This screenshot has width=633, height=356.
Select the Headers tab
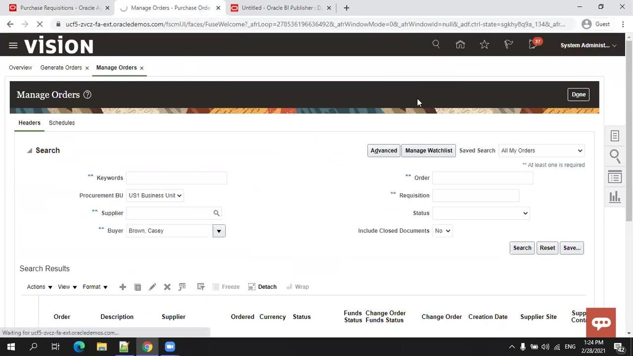click(x=29, y=123)
